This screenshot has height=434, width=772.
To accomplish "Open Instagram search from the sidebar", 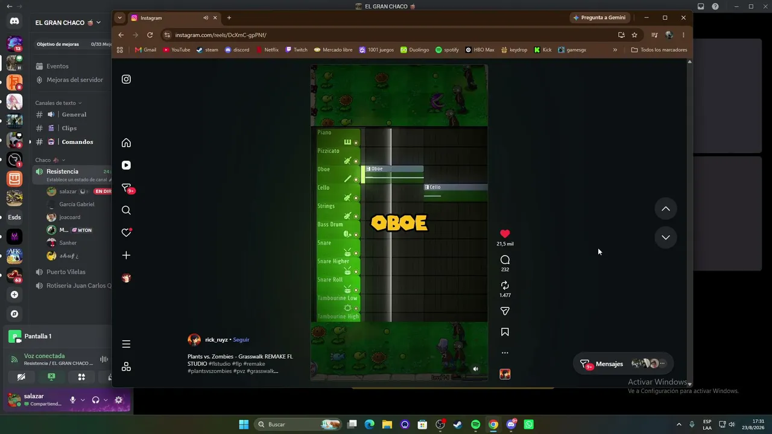I will coord(126,210).
